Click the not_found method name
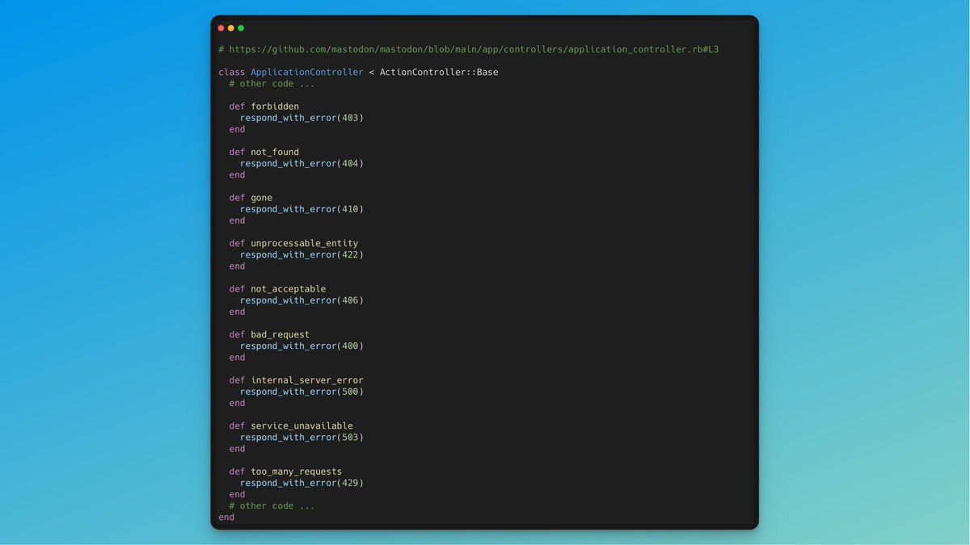 275,152
